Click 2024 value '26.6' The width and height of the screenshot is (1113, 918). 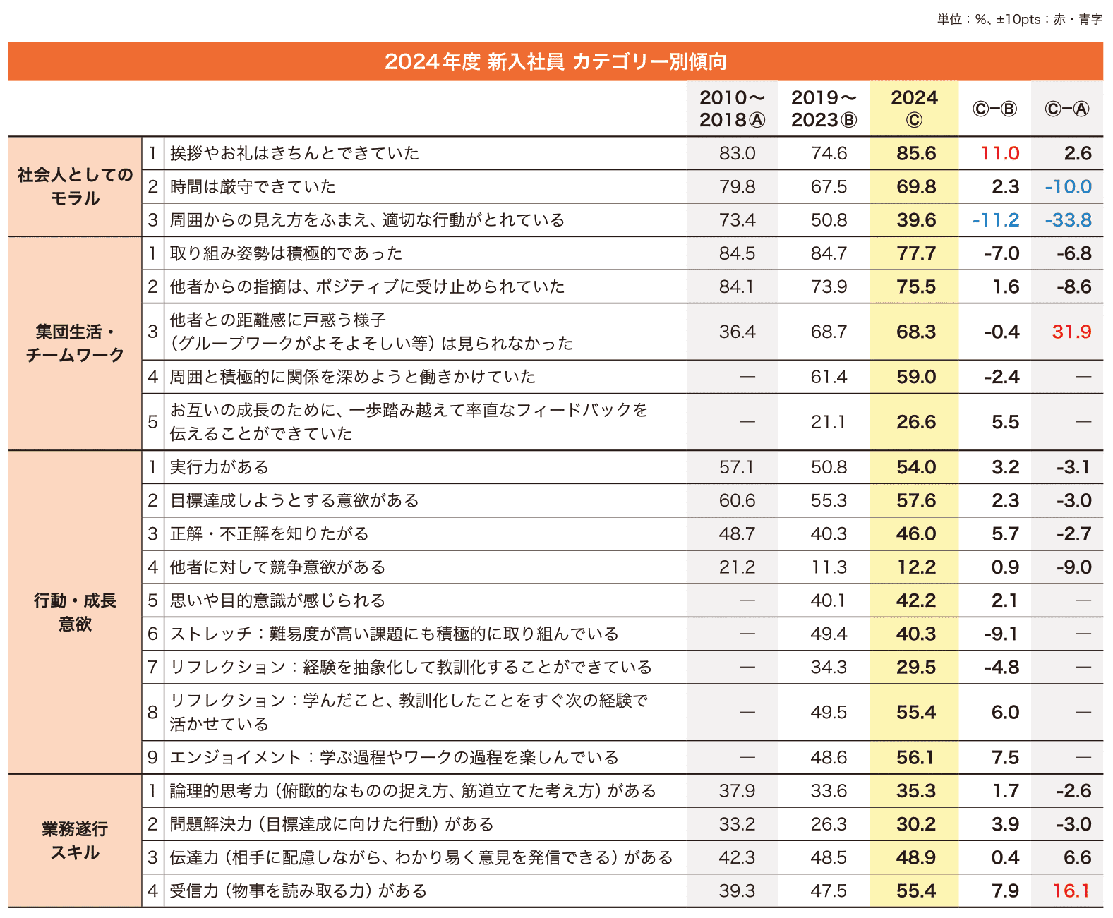(x=916, y=422)
